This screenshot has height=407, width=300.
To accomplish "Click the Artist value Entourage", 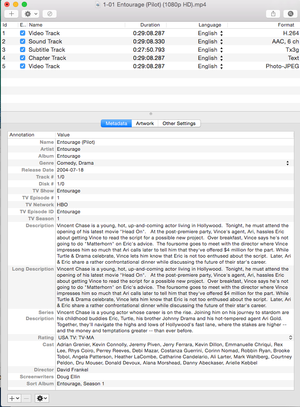I will 69,149.
